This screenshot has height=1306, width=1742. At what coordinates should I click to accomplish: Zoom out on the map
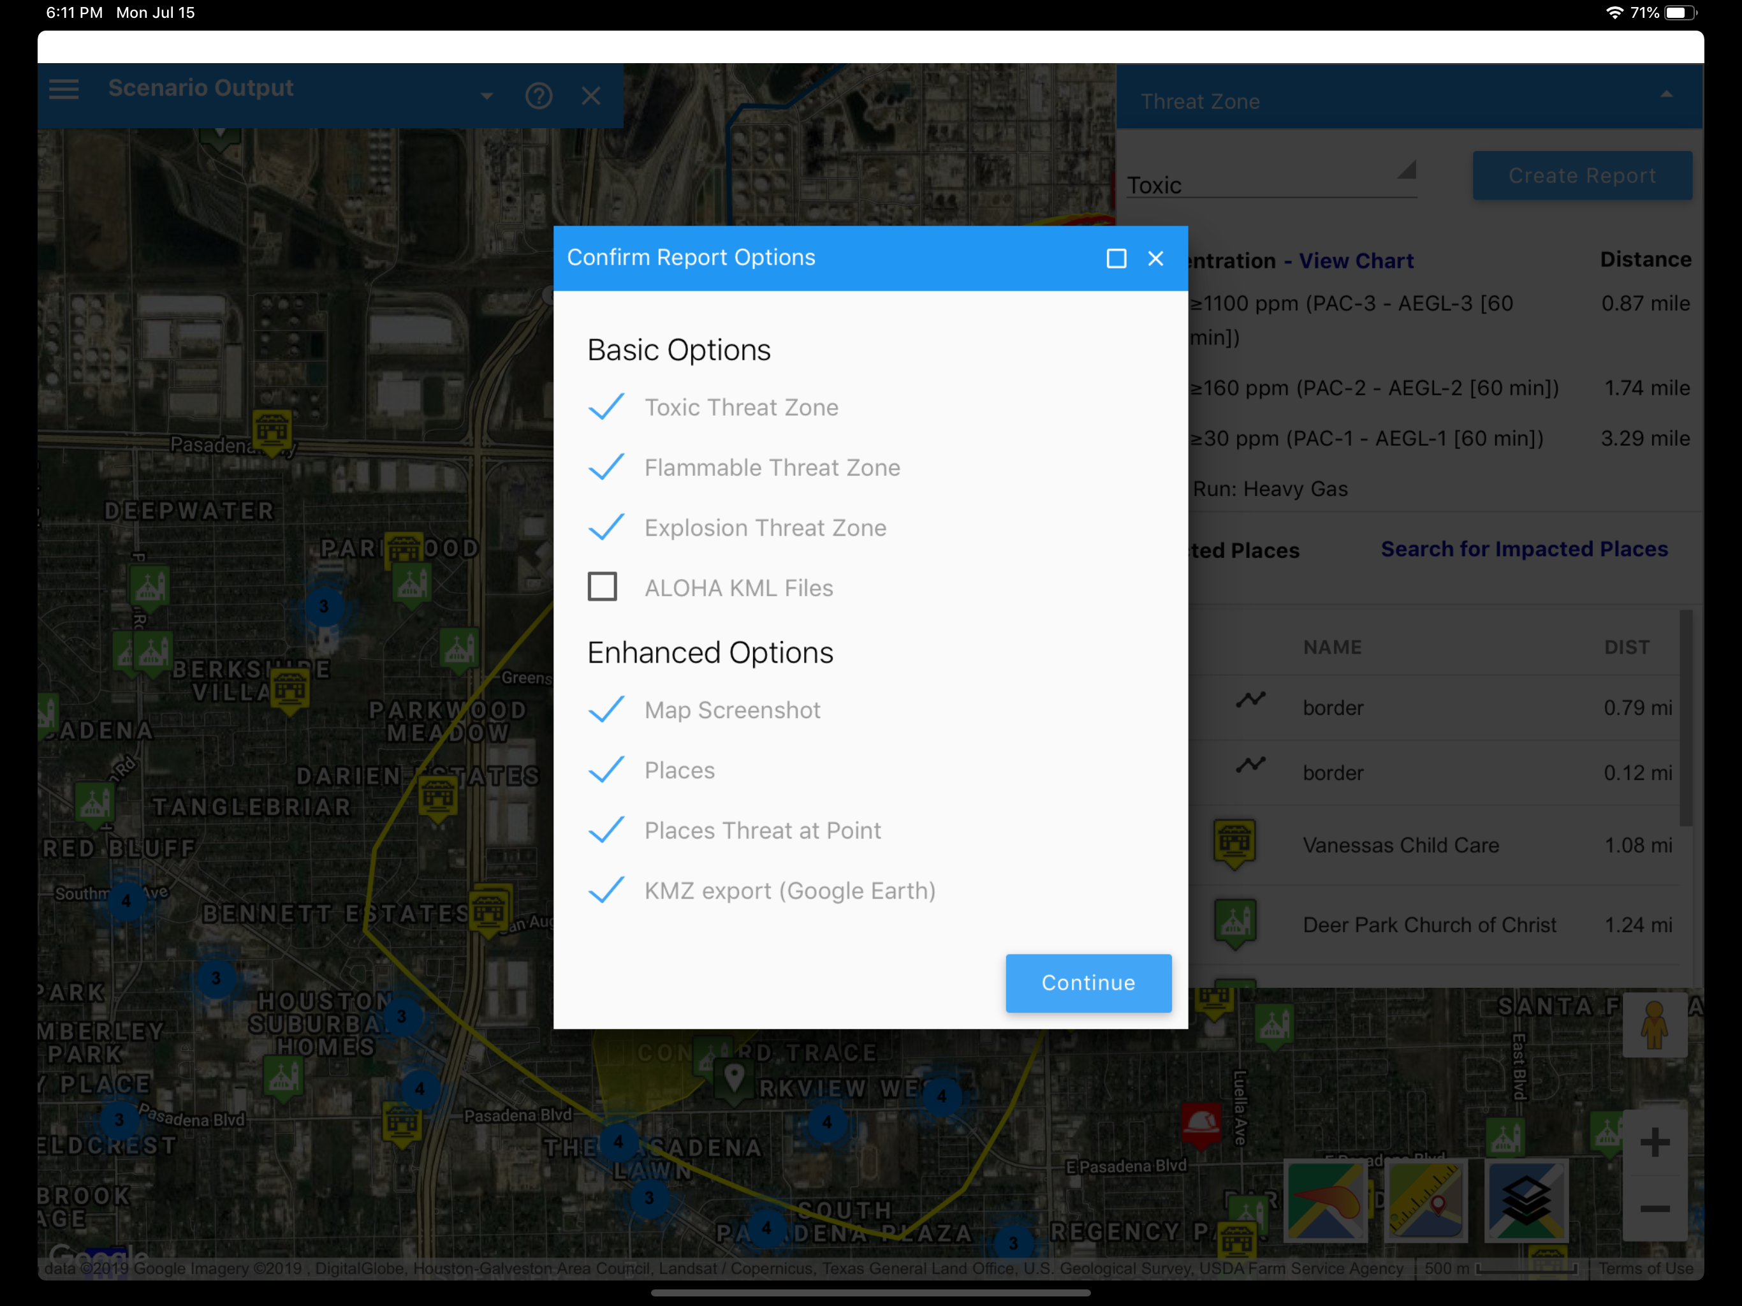[1655, 1208]
